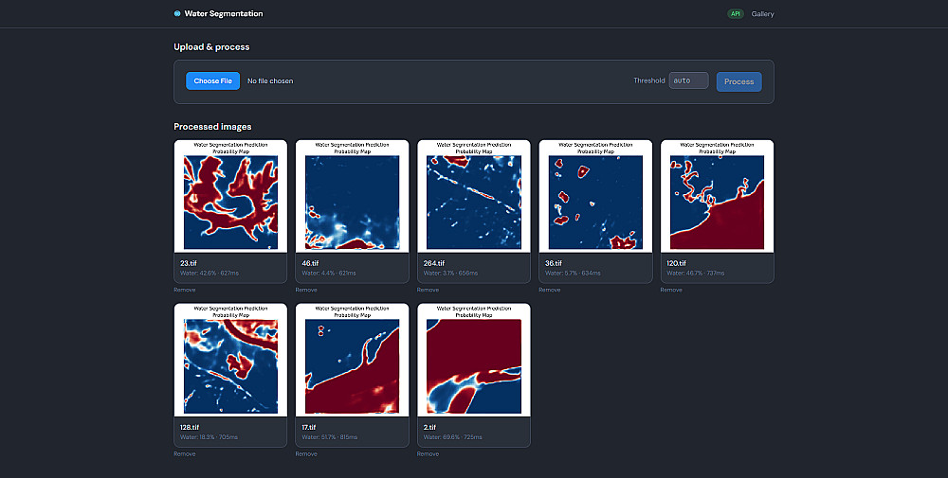Open the 23.tif probability map thumbnail
The width and height of the screenshot is (948, 478).
(230, 196)
